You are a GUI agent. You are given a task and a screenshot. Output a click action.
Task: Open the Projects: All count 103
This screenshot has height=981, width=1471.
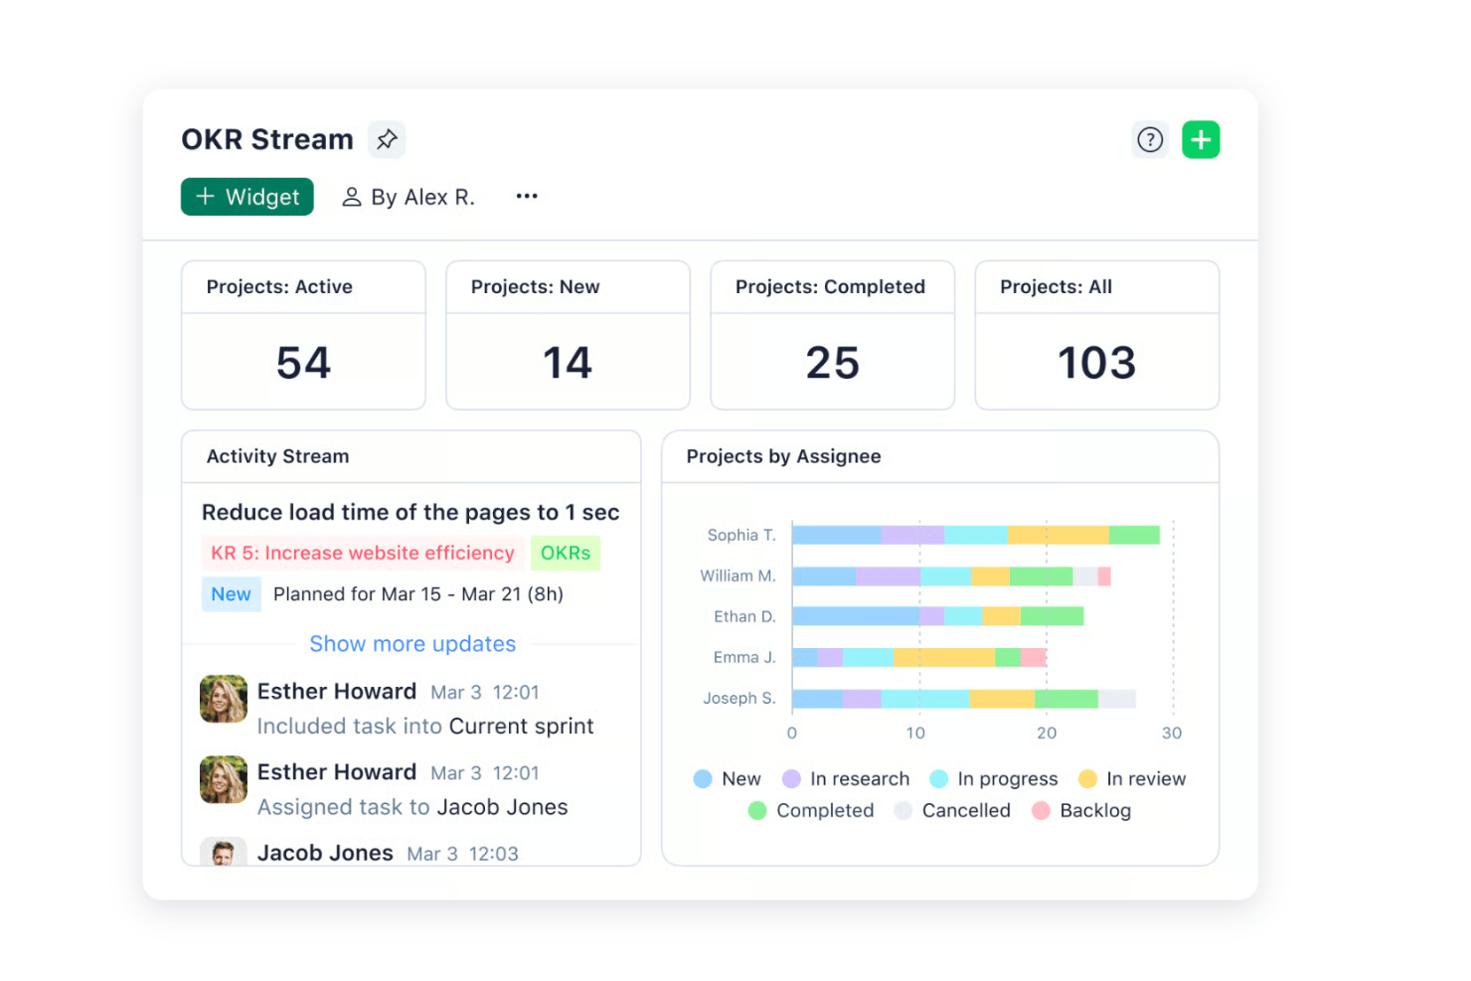click(x=1096, y=363)
